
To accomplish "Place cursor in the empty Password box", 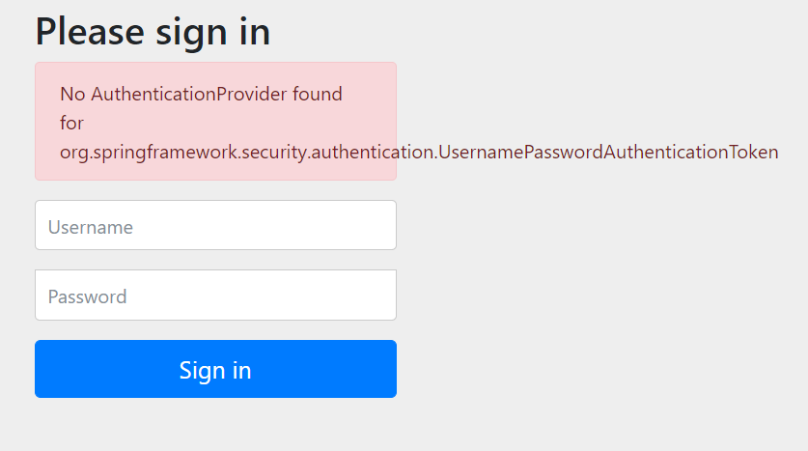I will coord(215,295).
